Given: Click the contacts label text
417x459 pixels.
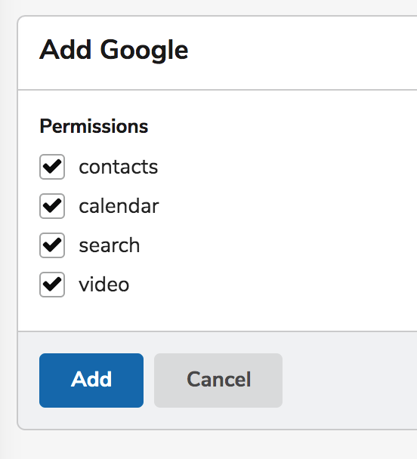Looking at the screenshot, I should [x=119, y=167].
